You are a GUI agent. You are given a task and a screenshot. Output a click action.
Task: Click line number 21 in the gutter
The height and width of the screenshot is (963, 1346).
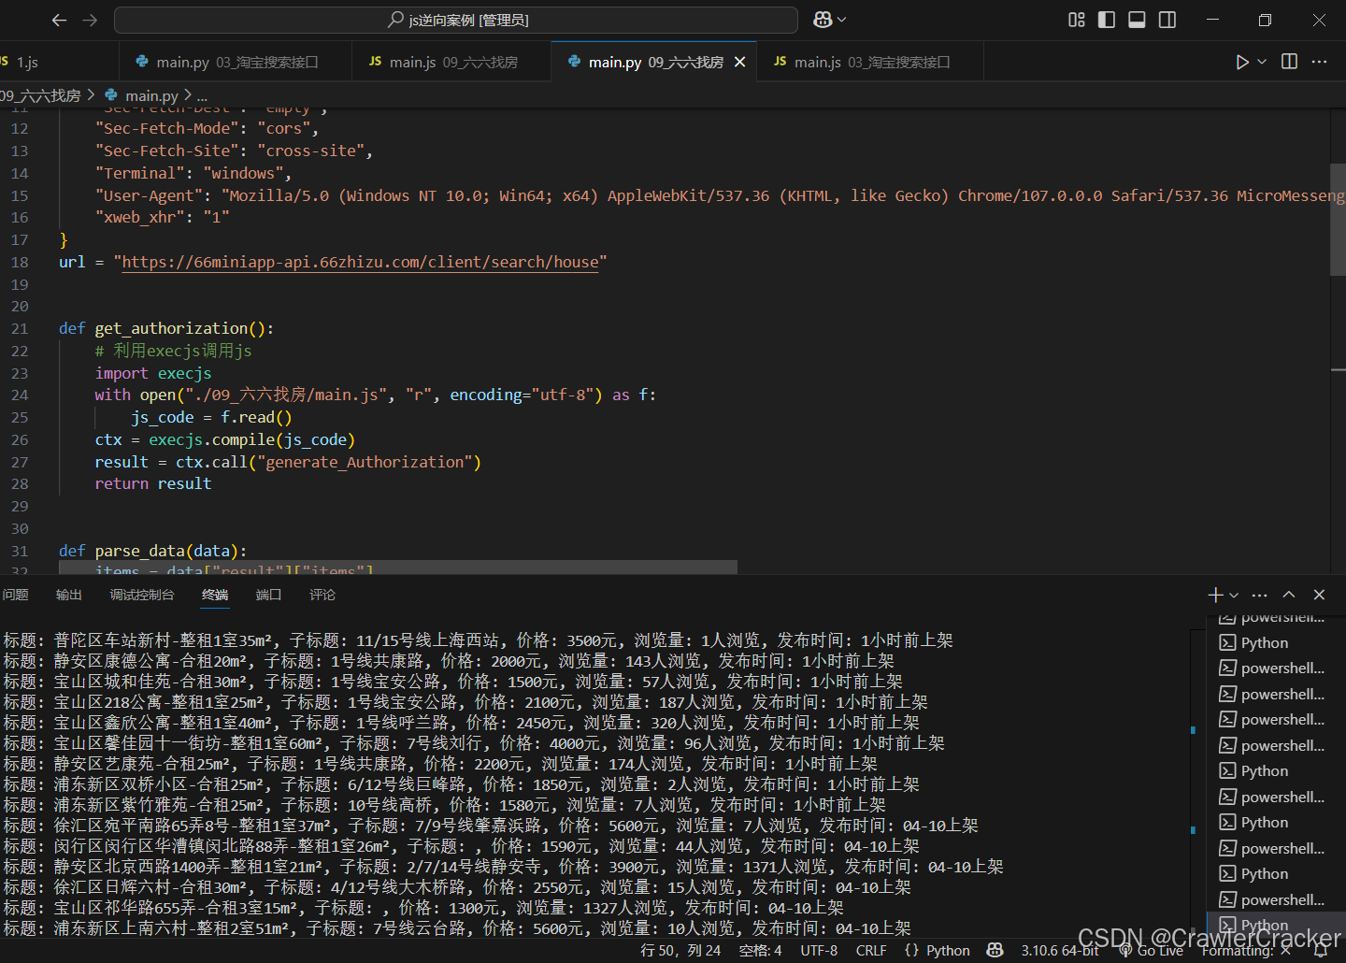[x=20, y=328]
